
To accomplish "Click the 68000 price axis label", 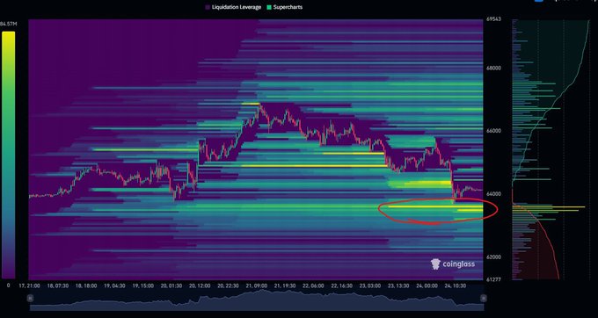I will click(494, 69).
